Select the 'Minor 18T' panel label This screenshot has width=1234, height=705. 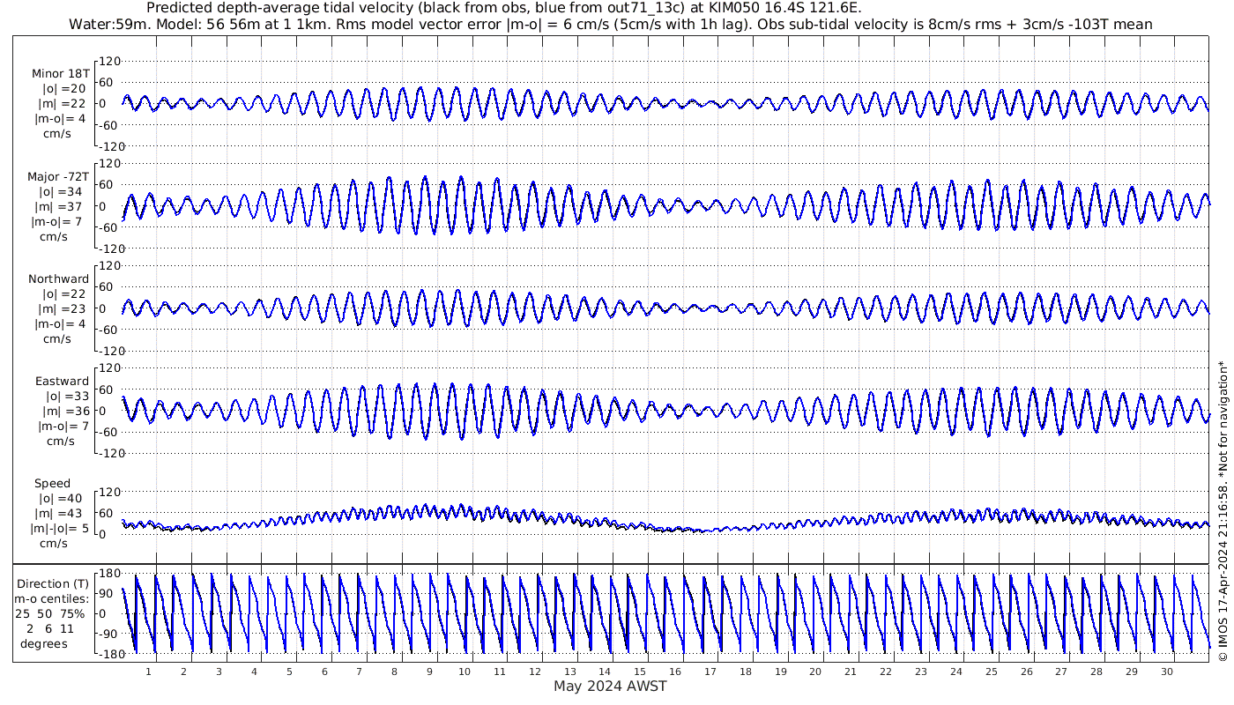point(60,74)
